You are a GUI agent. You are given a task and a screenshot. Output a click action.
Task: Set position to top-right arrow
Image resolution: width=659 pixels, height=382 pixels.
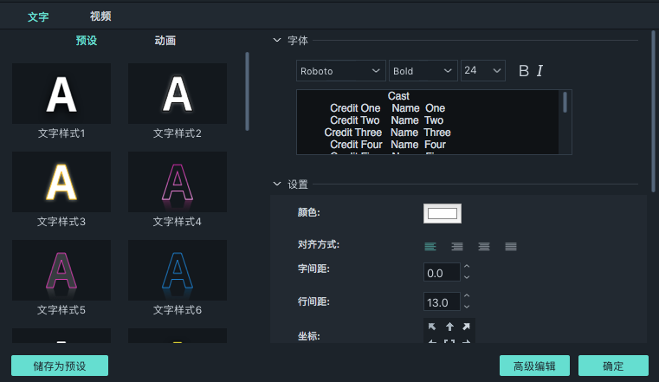pos(466,327)
